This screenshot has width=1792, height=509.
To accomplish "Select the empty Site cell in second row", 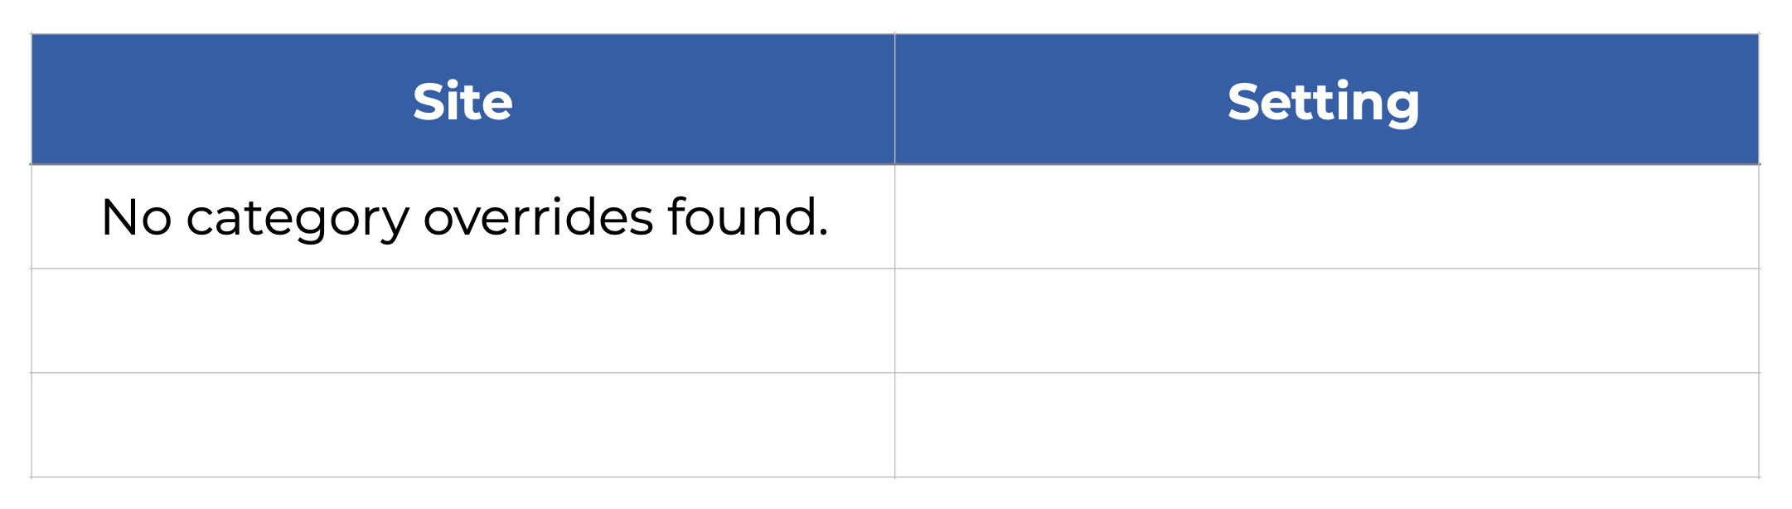I will tap(463, 321).
